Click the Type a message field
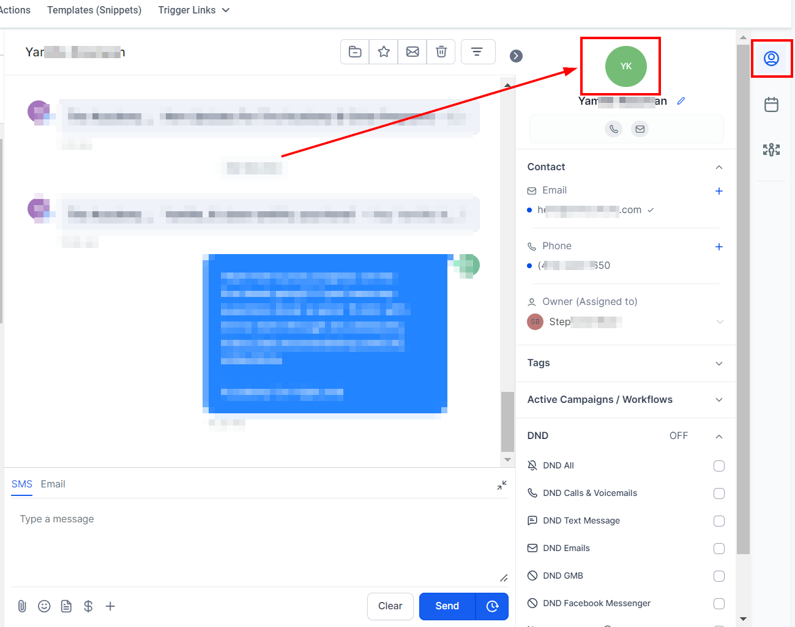This screenshot has width=795, height=627. pyautogui.click(x=259, y=542)
